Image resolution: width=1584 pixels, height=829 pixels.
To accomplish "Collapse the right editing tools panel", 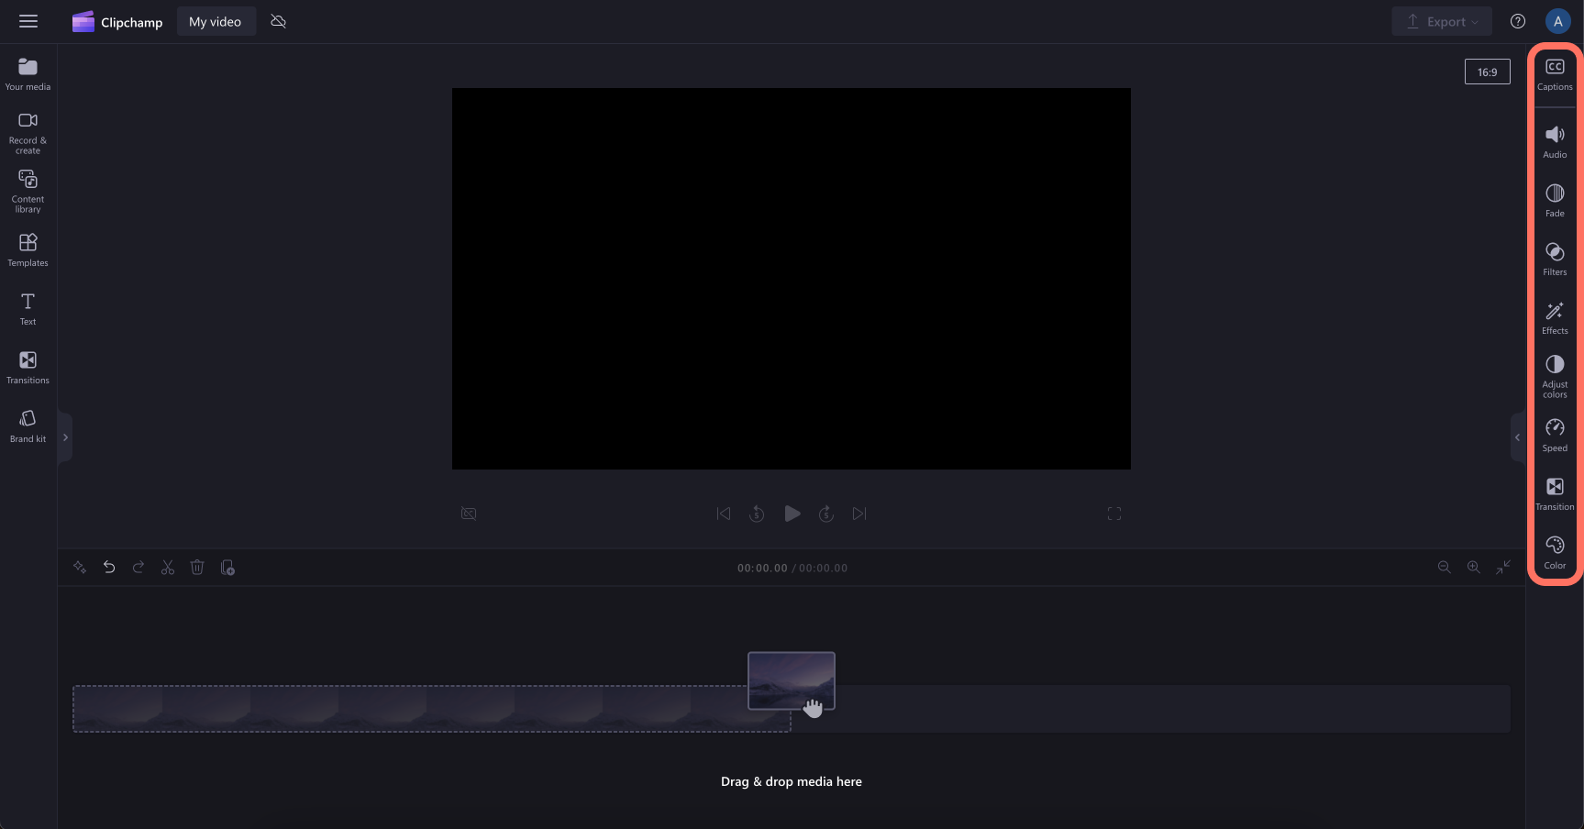I will [1518, 437].
